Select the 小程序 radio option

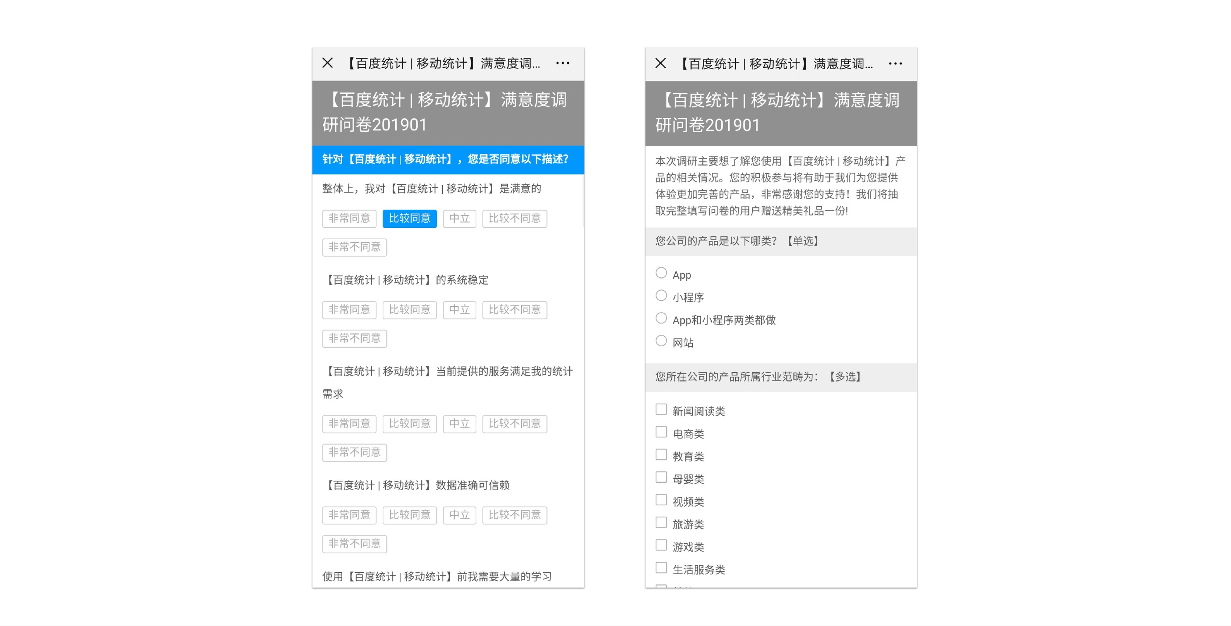pos(661,296)
